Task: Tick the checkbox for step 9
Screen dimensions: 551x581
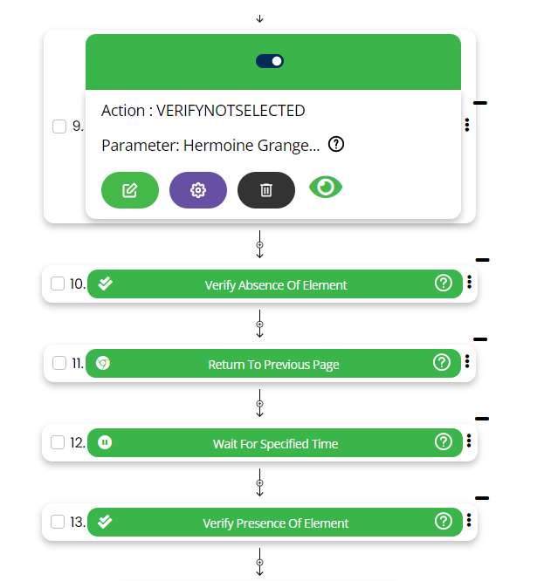Action: pos(59,126)
